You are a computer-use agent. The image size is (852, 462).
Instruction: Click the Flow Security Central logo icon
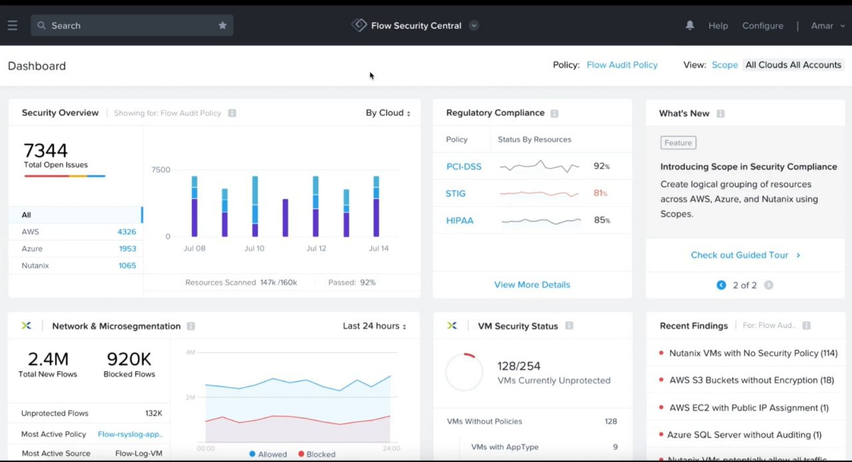pyautogui.click(x=359, y=25)
